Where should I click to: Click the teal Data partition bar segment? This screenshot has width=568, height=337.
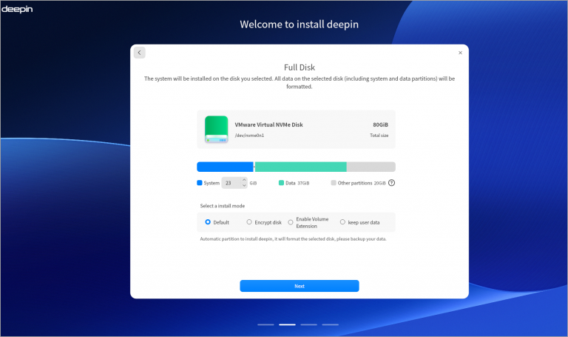point(301,167)
